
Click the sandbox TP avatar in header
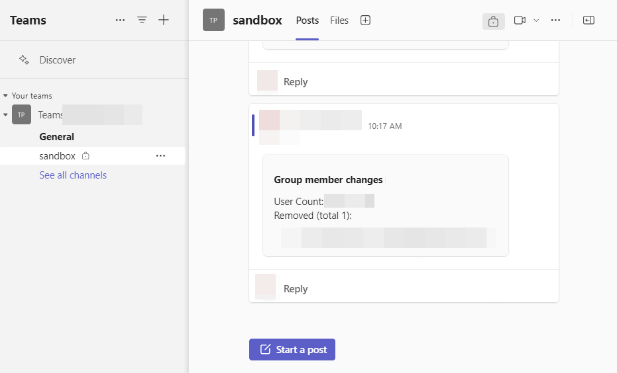(213, 20)
